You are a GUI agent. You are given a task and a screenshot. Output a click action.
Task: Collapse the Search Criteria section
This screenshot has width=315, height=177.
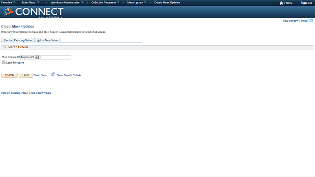pos(5,47)
